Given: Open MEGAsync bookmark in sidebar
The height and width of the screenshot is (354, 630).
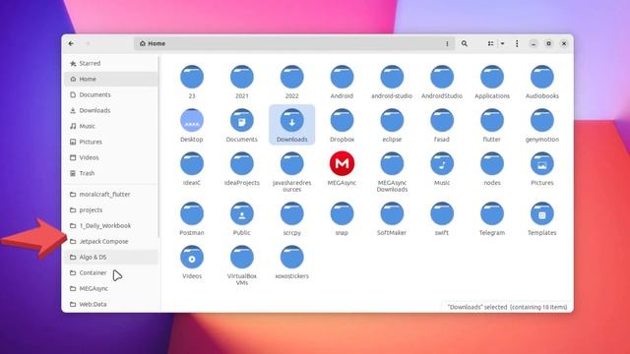Looking at the screenshot, I should coord(111,288).
